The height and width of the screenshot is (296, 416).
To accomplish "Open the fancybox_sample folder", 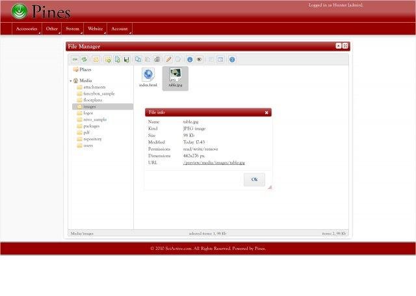I will tap(96, 93).
